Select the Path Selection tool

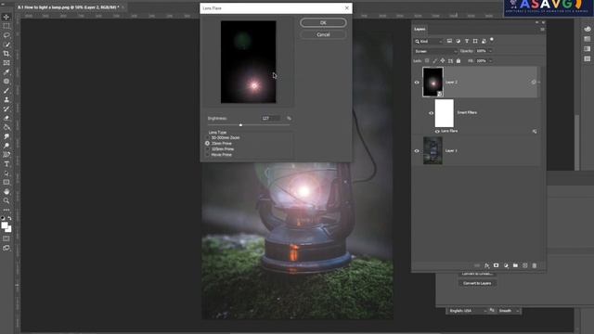tap(6, 173)
